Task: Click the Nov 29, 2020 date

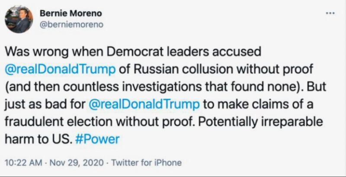Action: (x=78, y=163)
